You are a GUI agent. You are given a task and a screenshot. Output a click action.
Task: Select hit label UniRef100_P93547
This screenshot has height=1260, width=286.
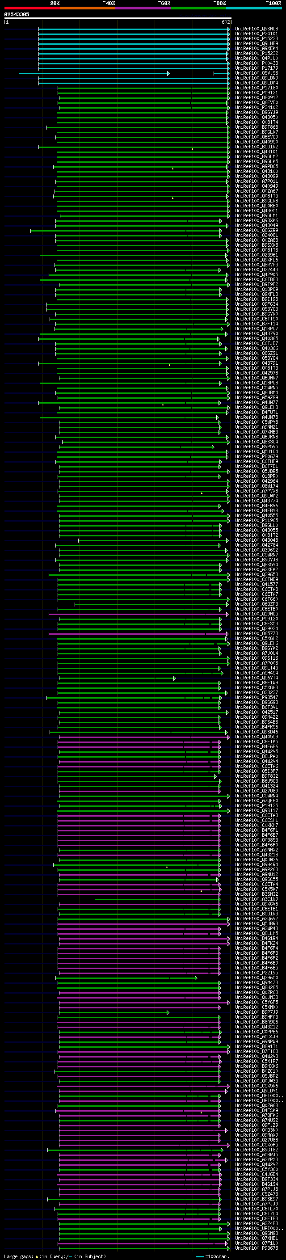coord(256,697)
